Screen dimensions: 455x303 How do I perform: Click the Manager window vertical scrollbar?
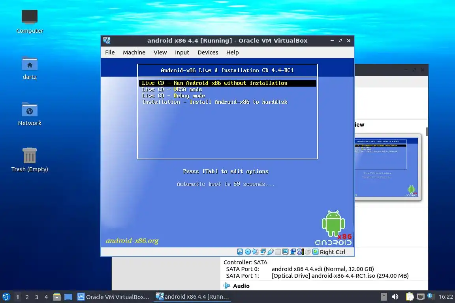click(427, 131)
